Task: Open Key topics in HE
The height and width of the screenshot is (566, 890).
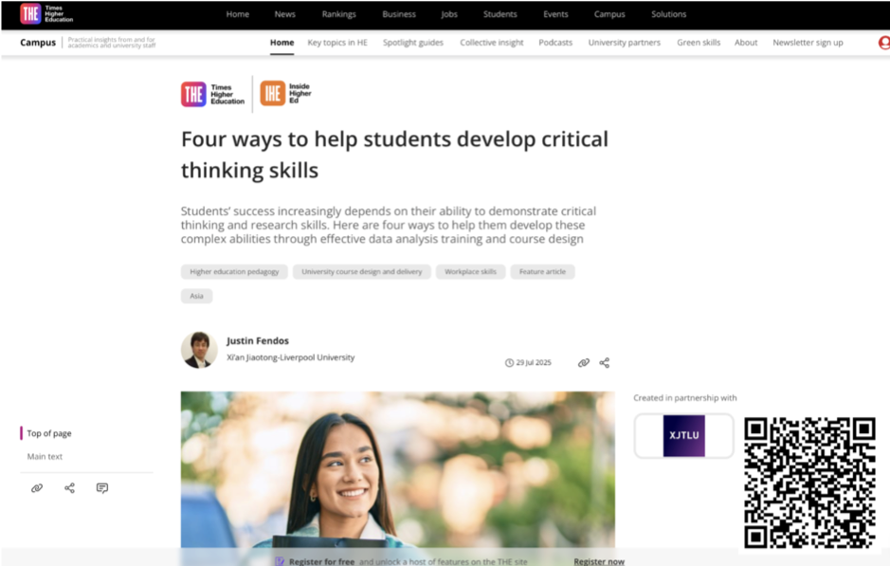Action: click(337, 43)
